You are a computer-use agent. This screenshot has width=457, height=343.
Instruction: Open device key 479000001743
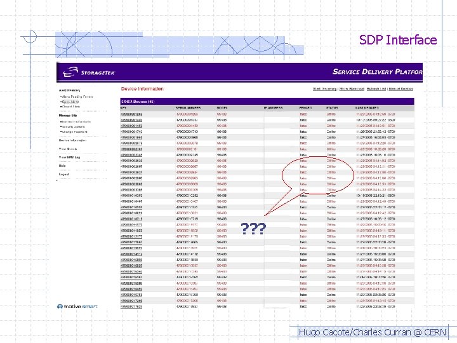click(x=131, y=131)
